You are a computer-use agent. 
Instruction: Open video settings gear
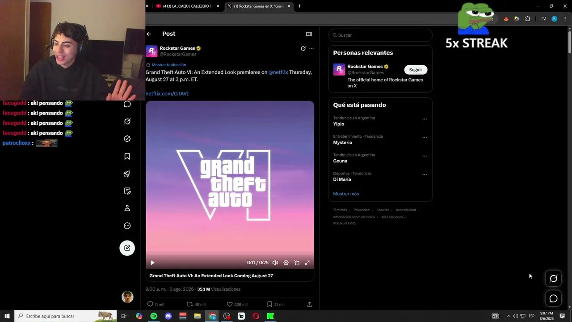click(286, 263)
